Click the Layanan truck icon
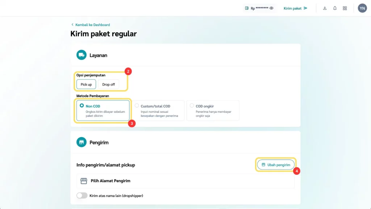371x209 pixels. 82,55
